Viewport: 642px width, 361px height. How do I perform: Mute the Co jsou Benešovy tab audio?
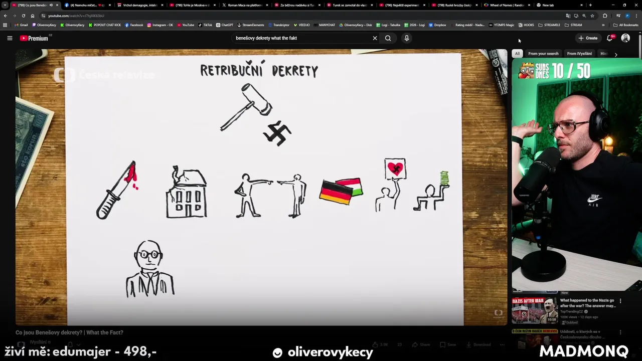pos(51,5)
